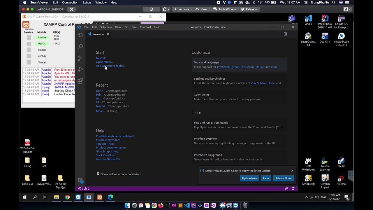
Task: Install Python language support link
Action: (235, 67)
